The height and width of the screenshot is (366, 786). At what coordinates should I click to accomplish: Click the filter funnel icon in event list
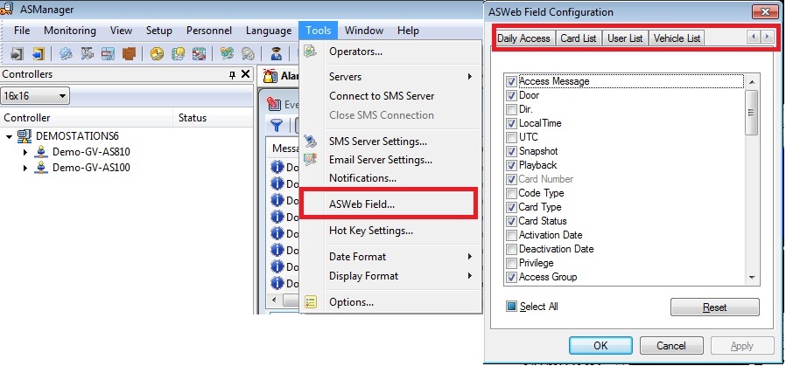[x=277, y=125]
